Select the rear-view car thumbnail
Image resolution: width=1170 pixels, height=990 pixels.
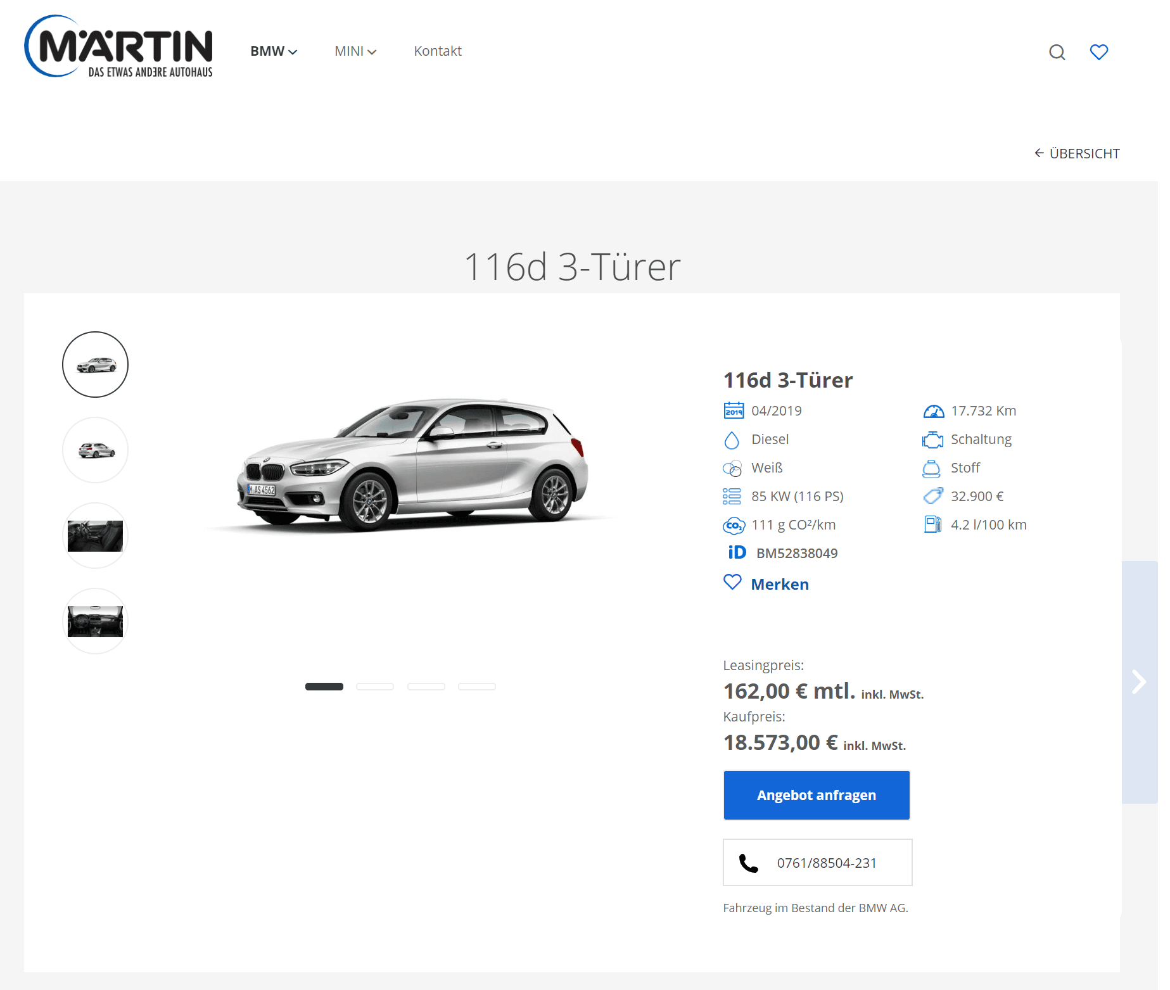tap(95, 450)
